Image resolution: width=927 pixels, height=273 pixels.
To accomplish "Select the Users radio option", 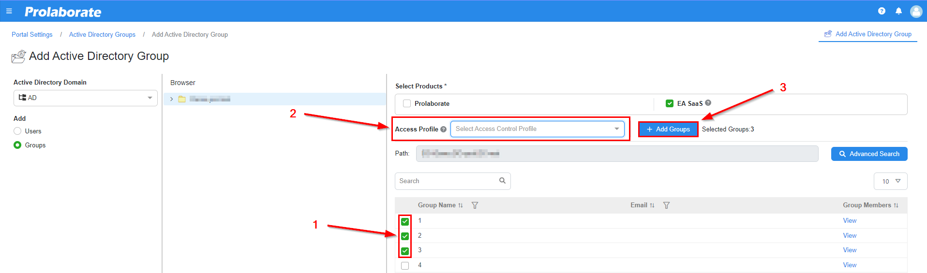I will click(x=17, y=131).
